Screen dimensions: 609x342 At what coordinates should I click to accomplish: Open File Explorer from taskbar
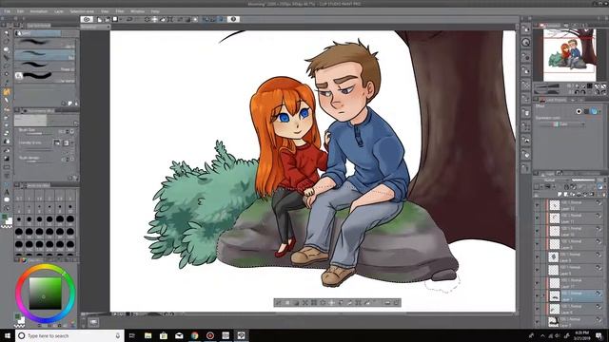click(x=148, y=335)
